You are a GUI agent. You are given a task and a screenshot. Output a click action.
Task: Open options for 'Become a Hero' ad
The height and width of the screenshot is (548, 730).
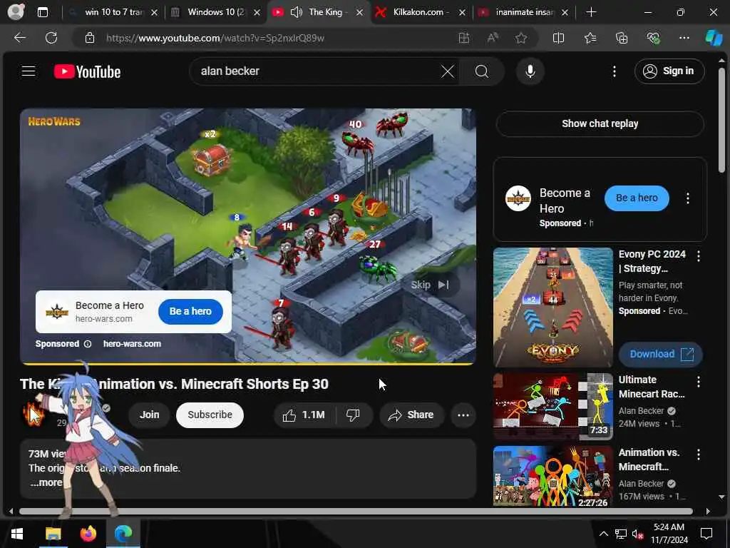click(688, 198)
